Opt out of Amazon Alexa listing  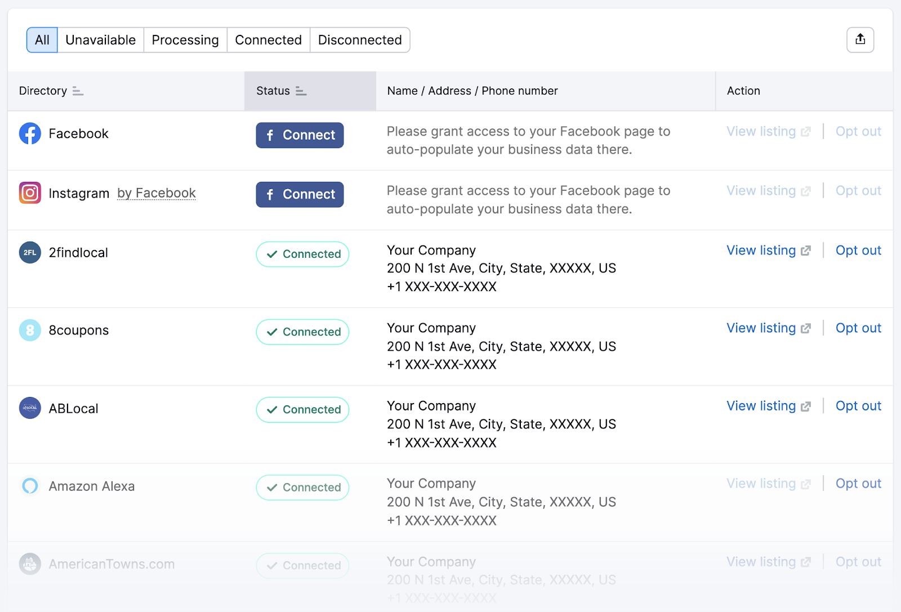(858, 484)
